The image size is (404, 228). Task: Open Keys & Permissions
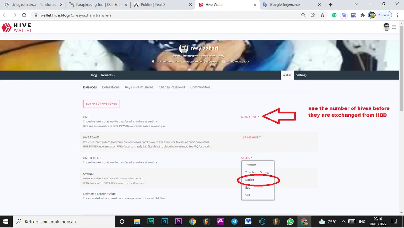[x=139, y=87]
